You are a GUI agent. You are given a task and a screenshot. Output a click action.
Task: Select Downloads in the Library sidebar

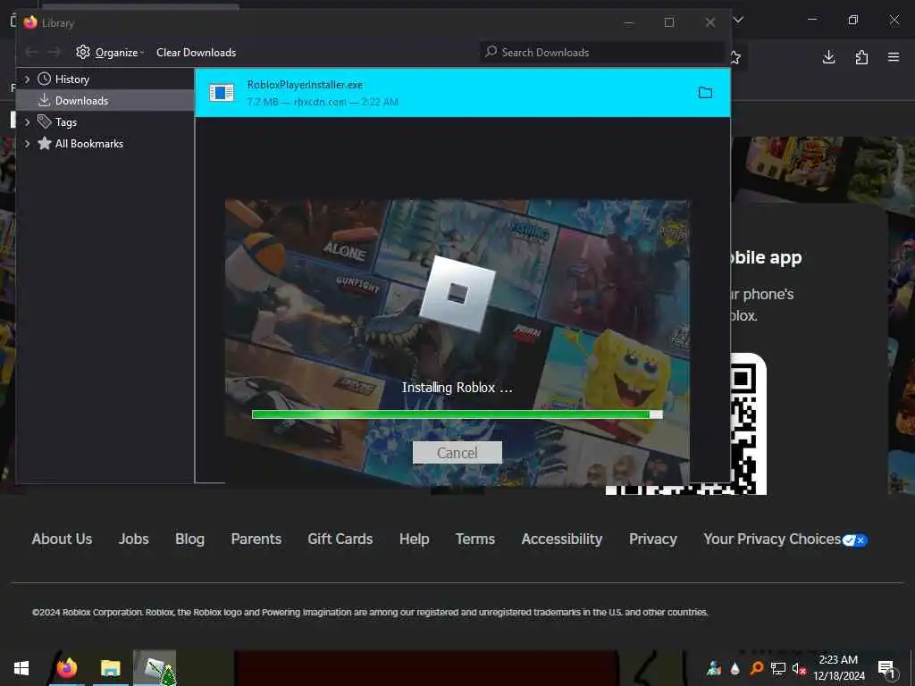(81, 101)
